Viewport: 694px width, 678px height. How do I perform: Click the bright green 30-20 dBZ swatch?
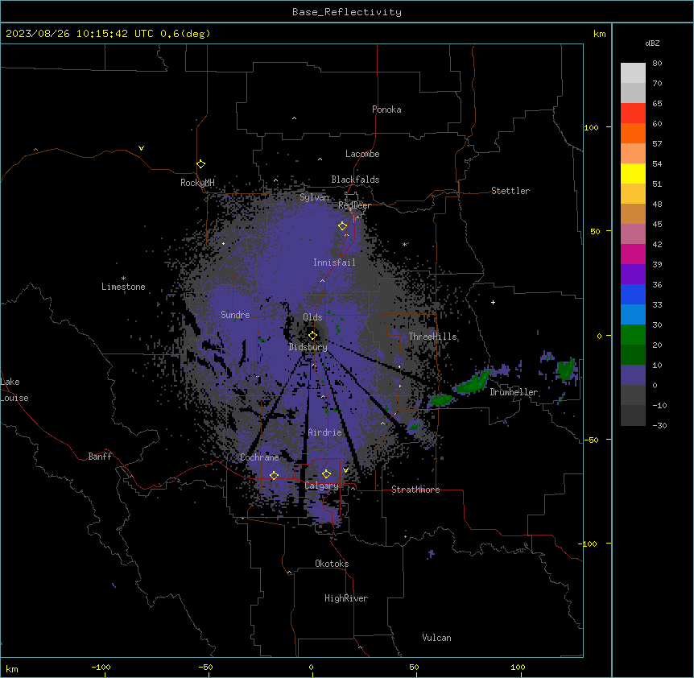pos(633,335)
